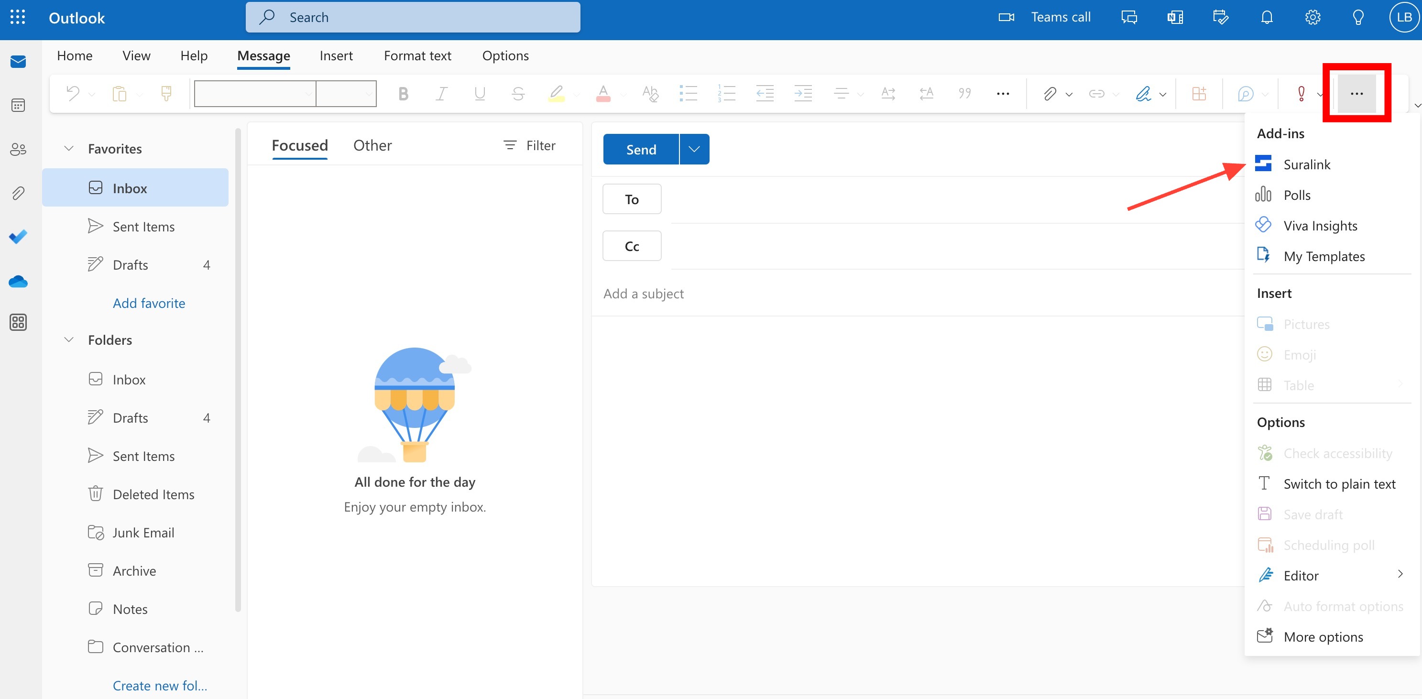Open the attach file dropdown arrow
Image resolution: width=1422 pixels, height=699 pixels.
pyautogui.click(x=1069, y=94)
